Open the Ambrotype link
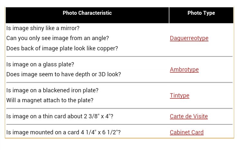 [184, 70]
